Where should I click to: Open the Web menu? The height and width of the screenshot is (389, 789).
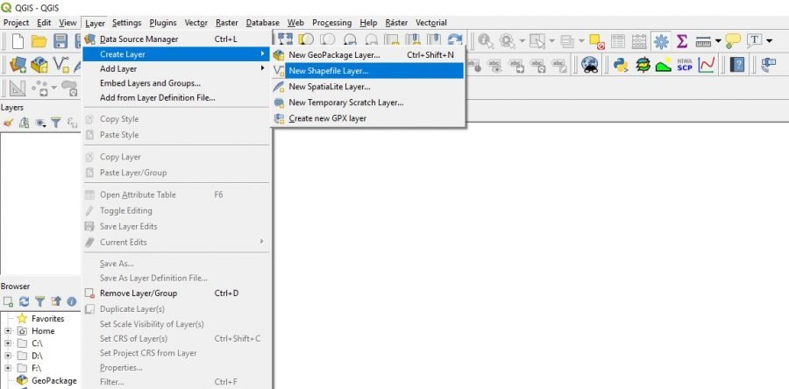click(x=295, y=23)
